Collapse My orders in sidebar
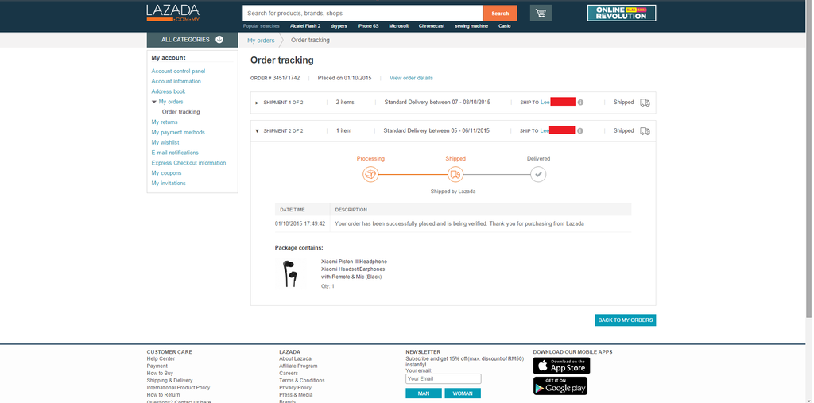 click(x=154, y=102)
